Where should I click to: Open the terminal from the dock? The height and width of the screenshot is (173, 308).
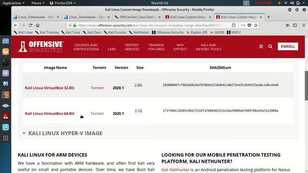coord(5,62)
